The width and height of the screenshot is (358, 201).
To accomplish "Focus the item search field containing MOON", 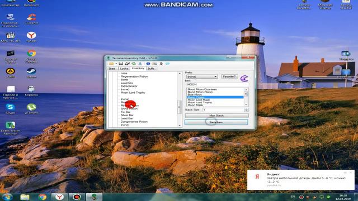I will tap(217, 84).
